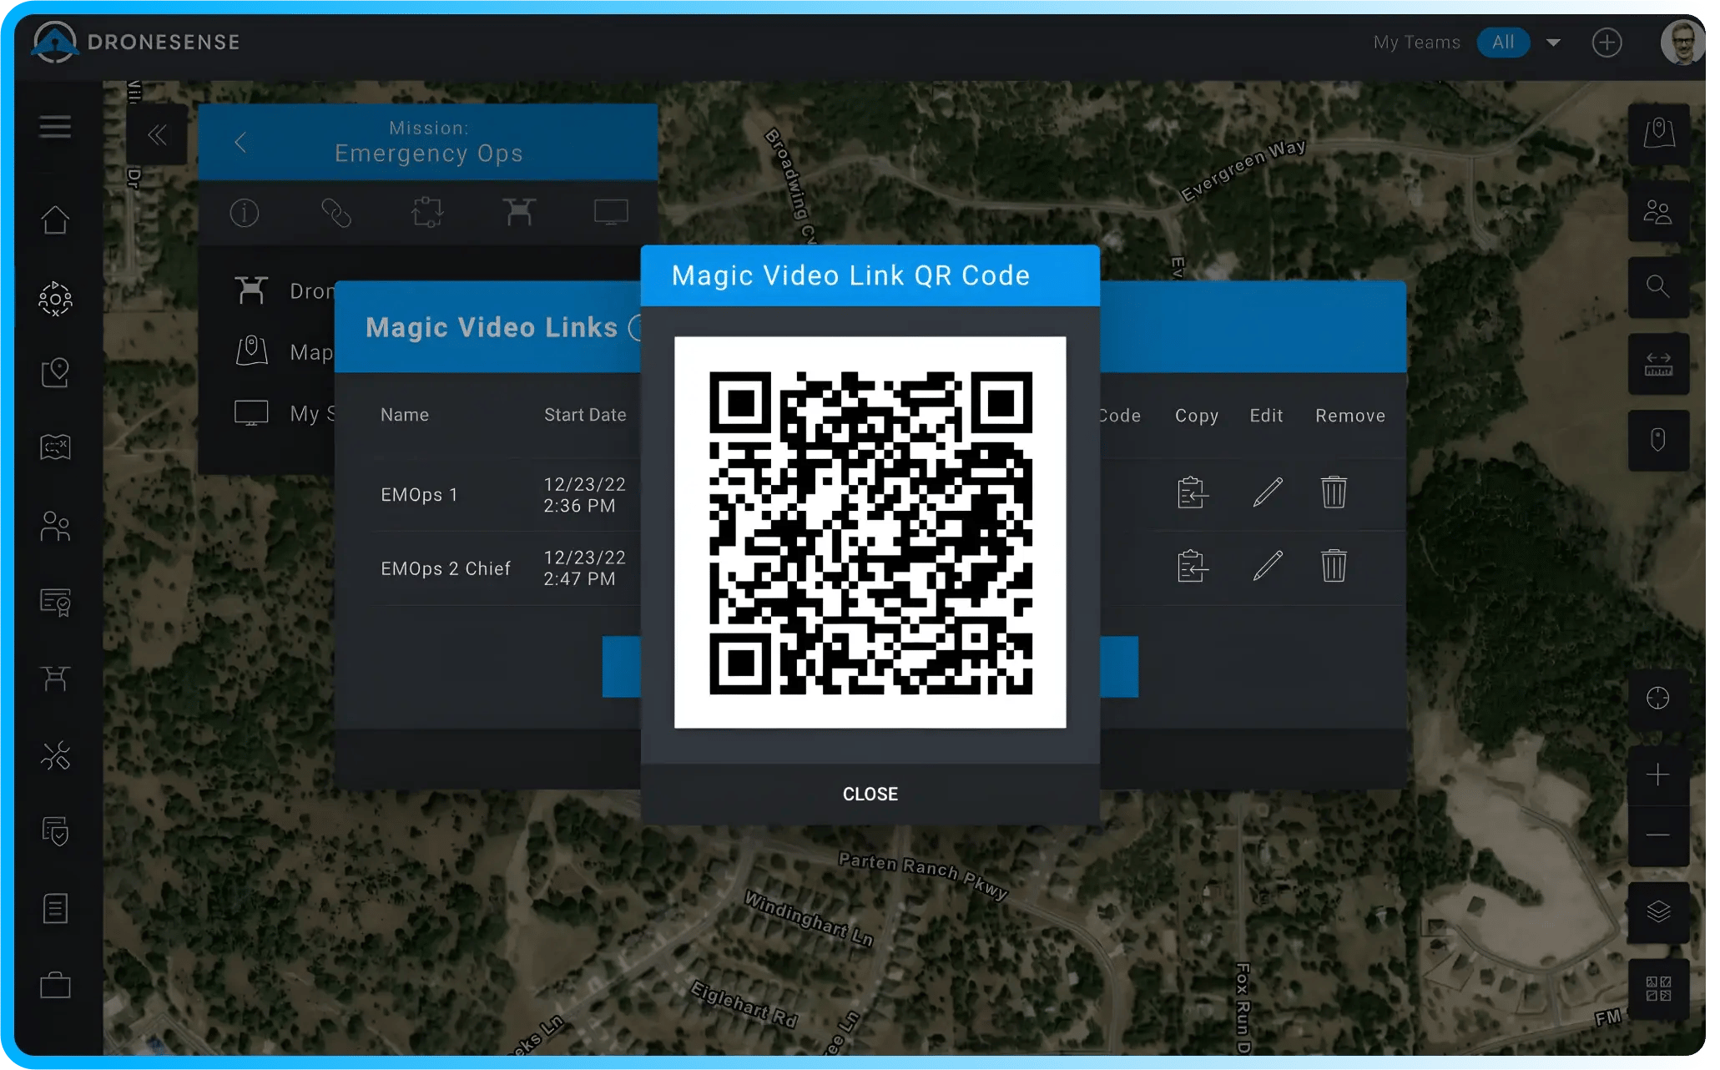The width and height of the screenshot is (1720, 1070).
Task: Click the add plus circle in header
Action: 1607,43
